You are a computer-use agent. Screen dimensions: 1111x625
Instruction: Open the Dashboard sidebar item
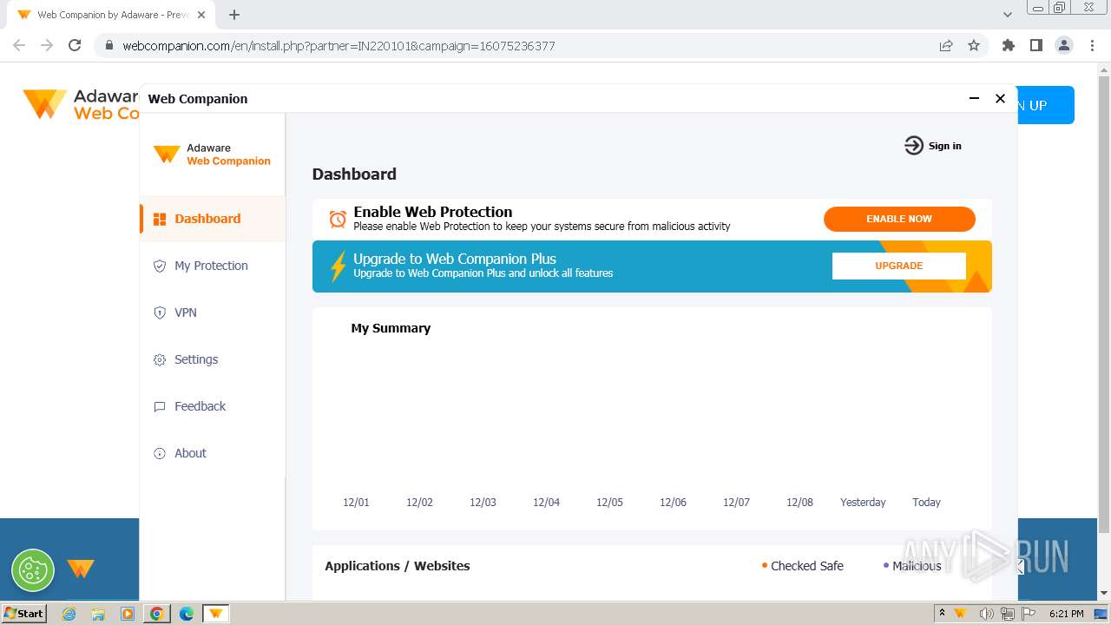click(213, 219)
